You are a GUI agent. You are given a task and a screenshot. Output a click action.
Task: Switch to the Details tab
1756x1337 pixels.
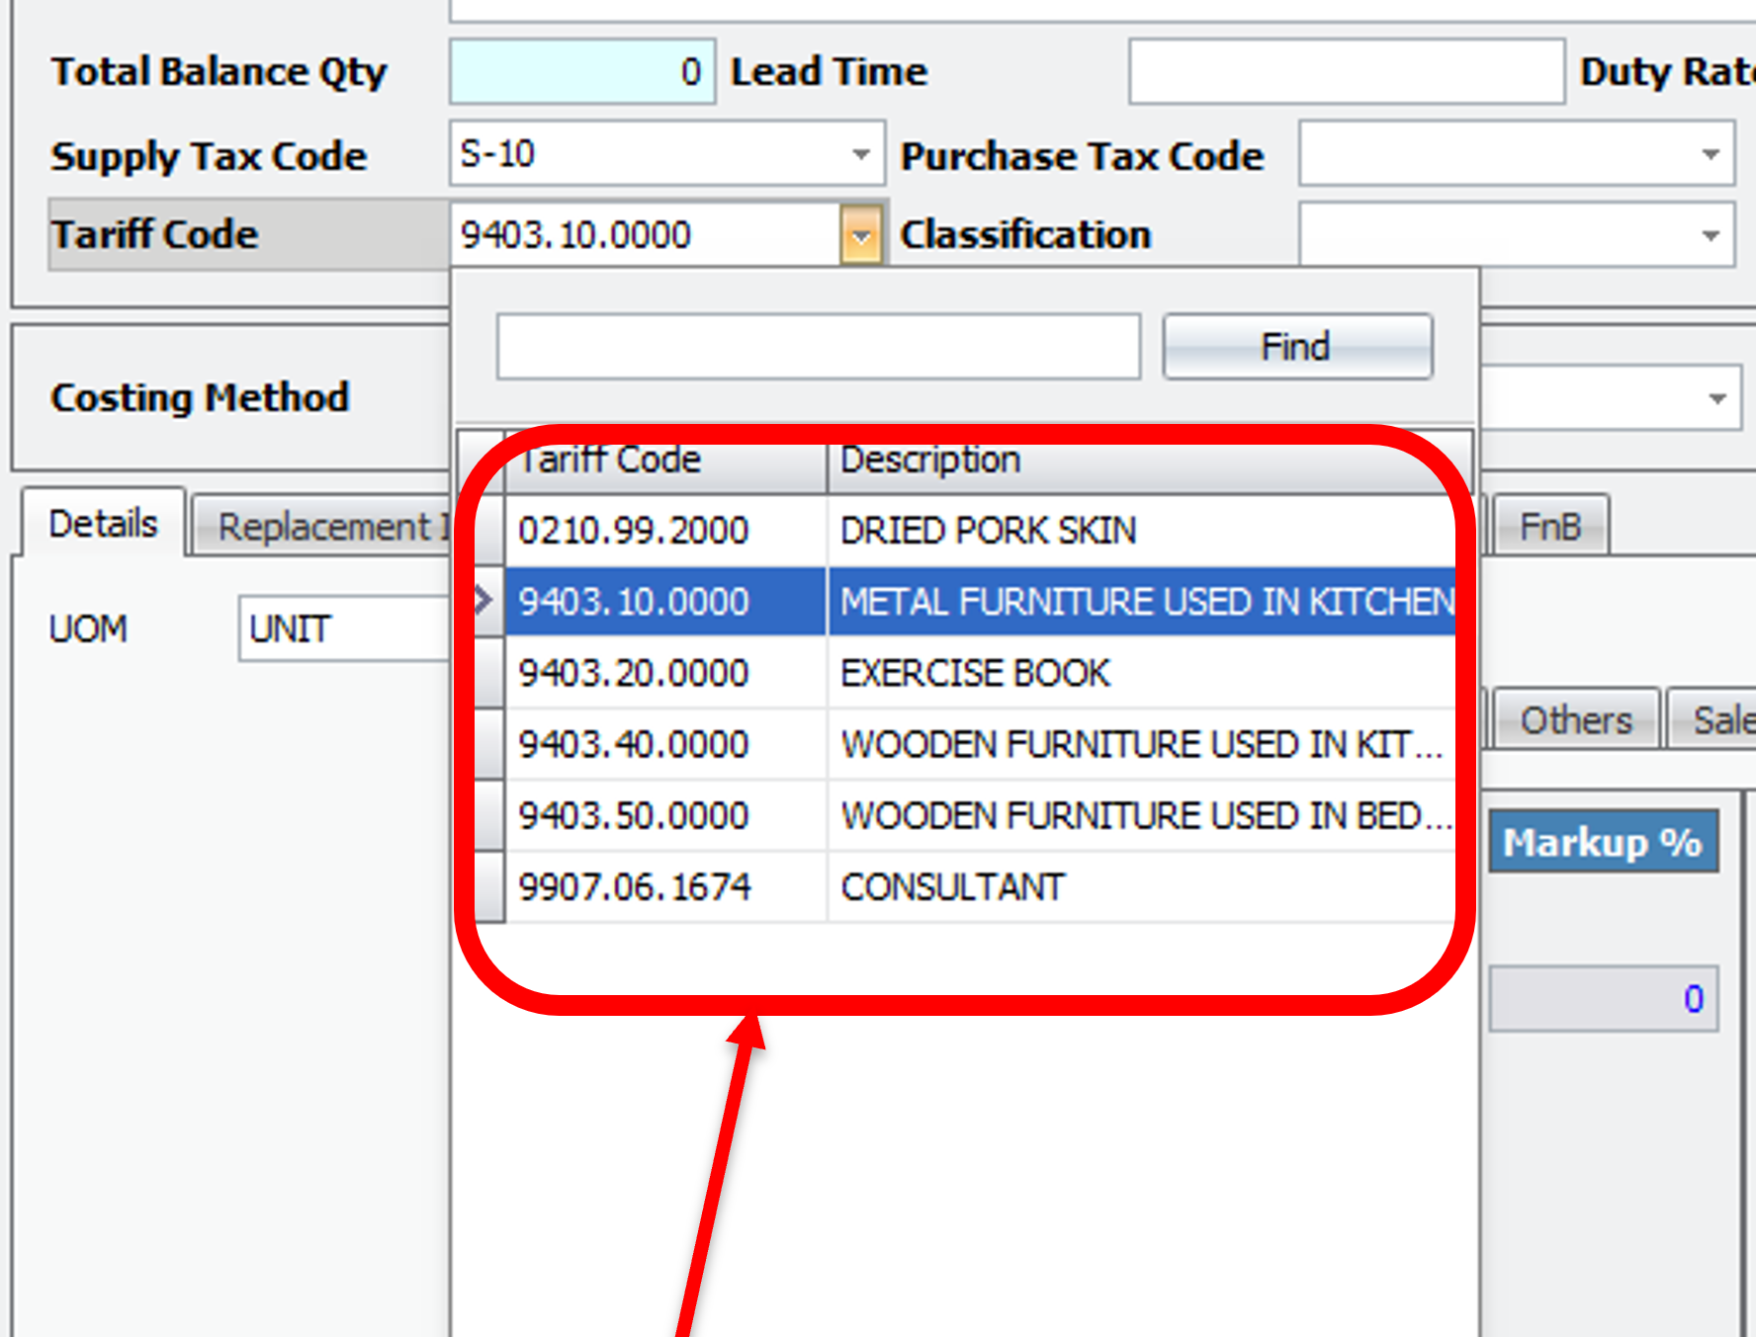coord(103,524)
